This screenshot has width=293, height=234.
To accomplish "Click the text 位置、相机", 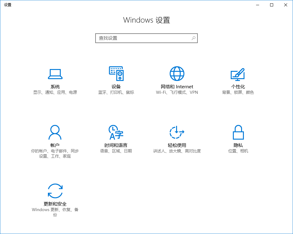I will [238, 151].
